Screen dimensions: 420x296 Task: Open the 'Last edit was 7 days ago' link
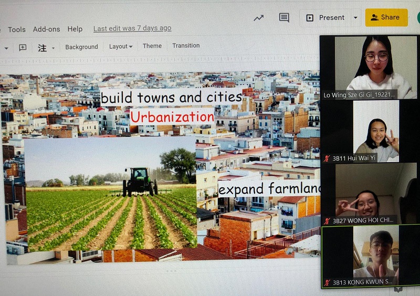(x=132, y=28)
